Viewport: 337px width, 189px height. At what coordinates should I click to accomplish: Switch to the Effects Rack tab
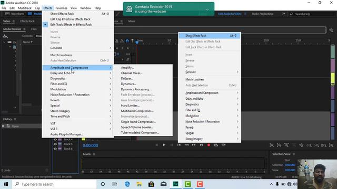click(27, 21)
